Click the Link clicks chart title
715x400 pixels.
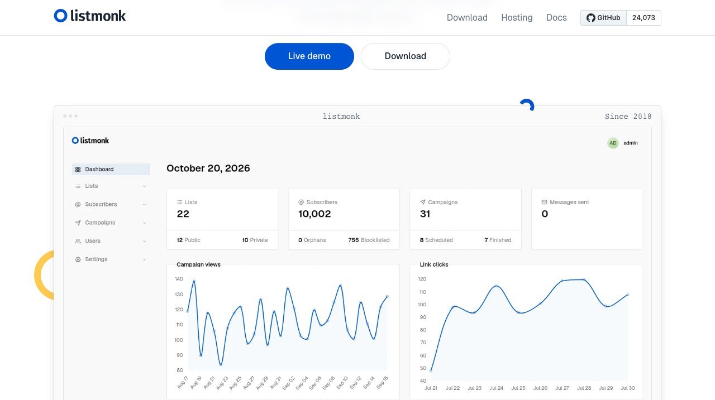click(433, 264)
